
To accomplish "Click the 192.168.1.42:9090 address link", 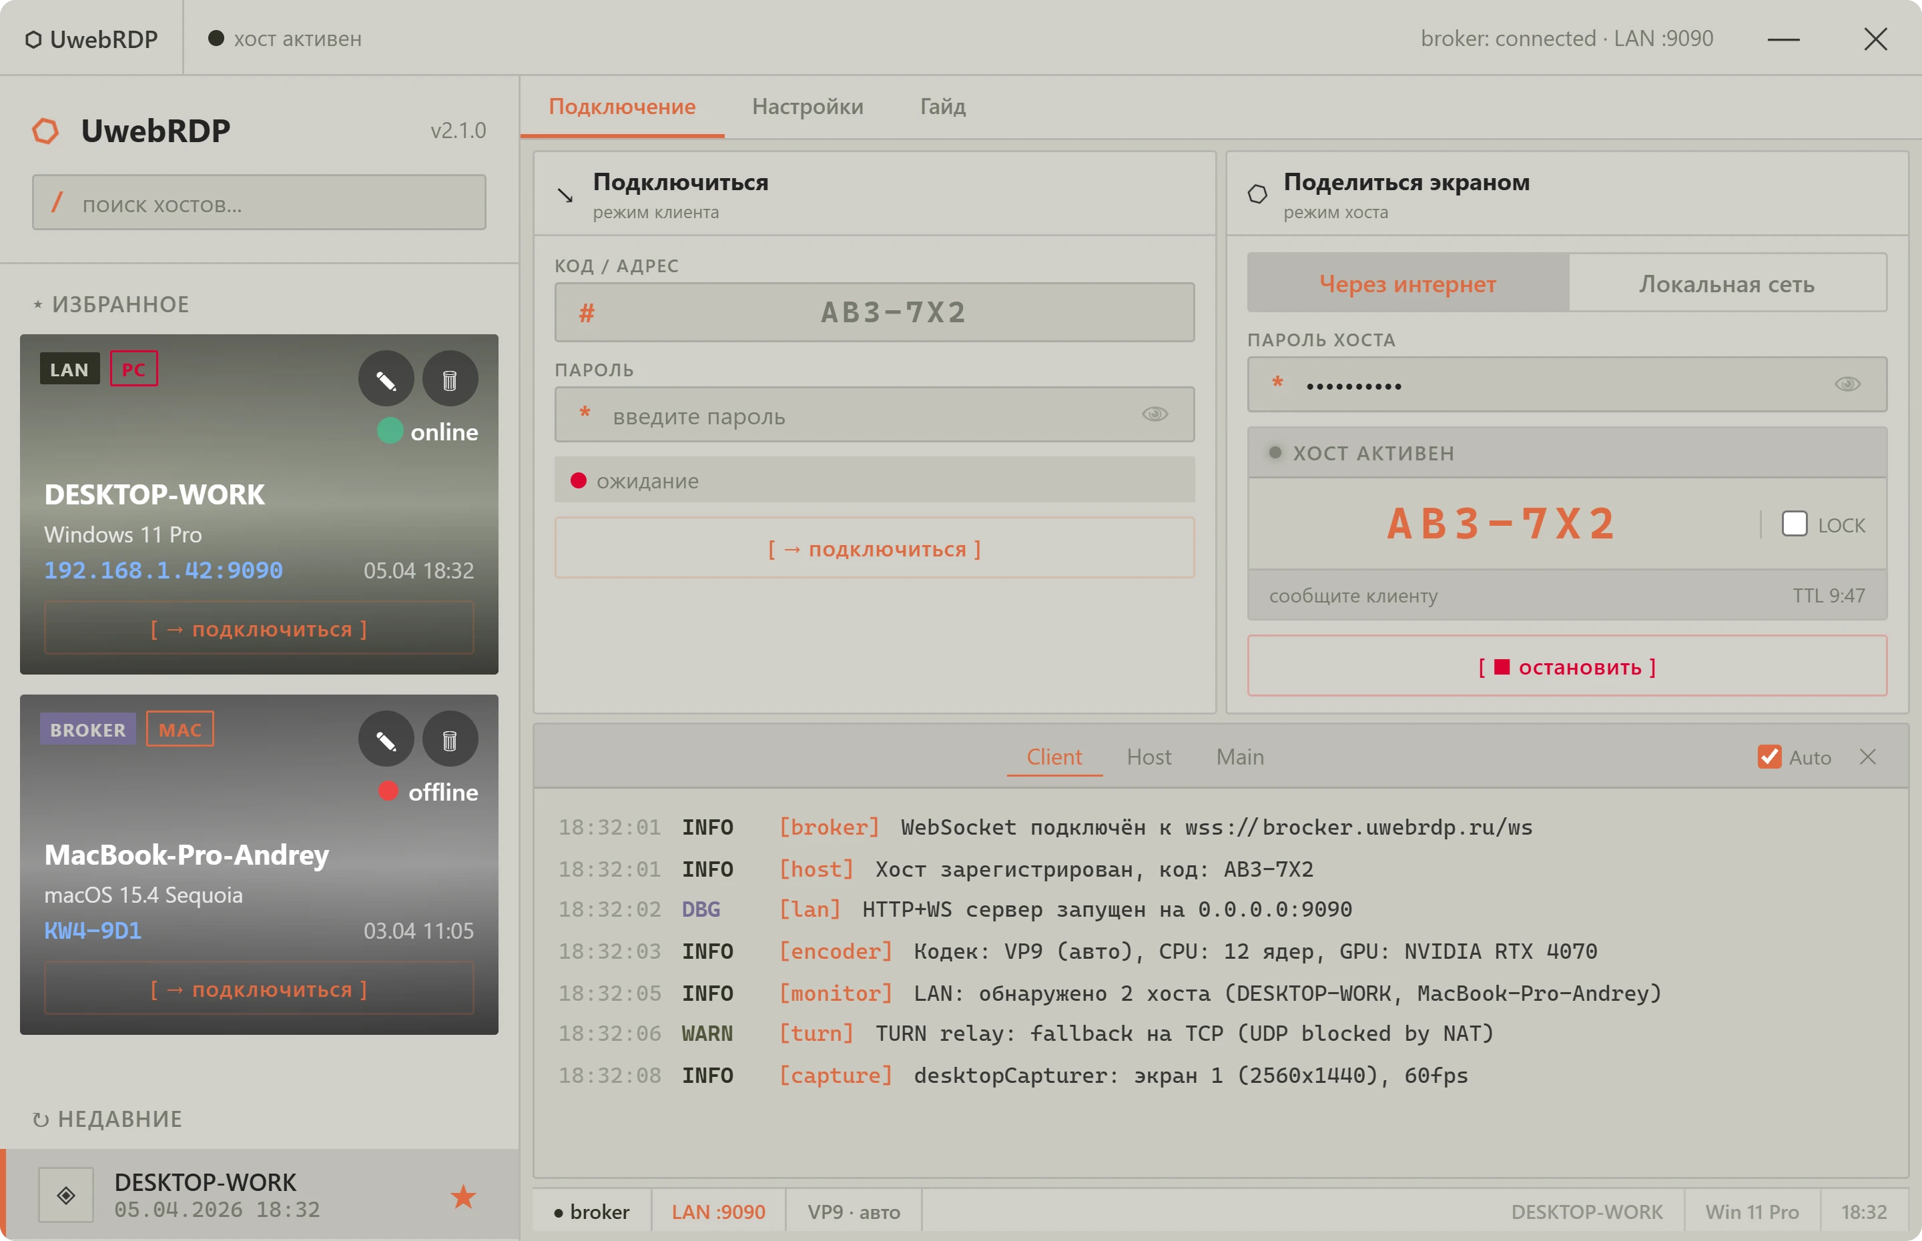I will pos(164,570).
